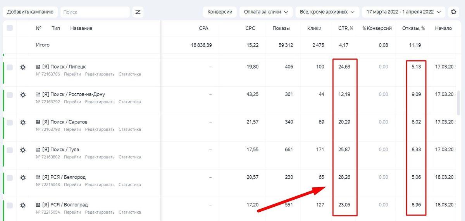Click the Конверсии button
This screenshot has height=221, width=465.
click(x=220, y=12)
